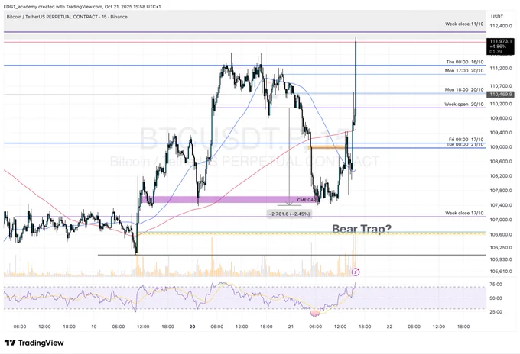The height and width of the screenshot is (354, 520).
Task: Click 111,200.0 on the price axis
Action: point(501,68)
